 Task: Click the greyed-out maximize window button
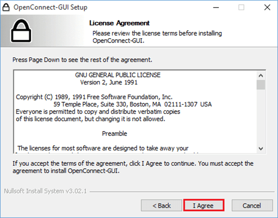click(x=241, y=7)
